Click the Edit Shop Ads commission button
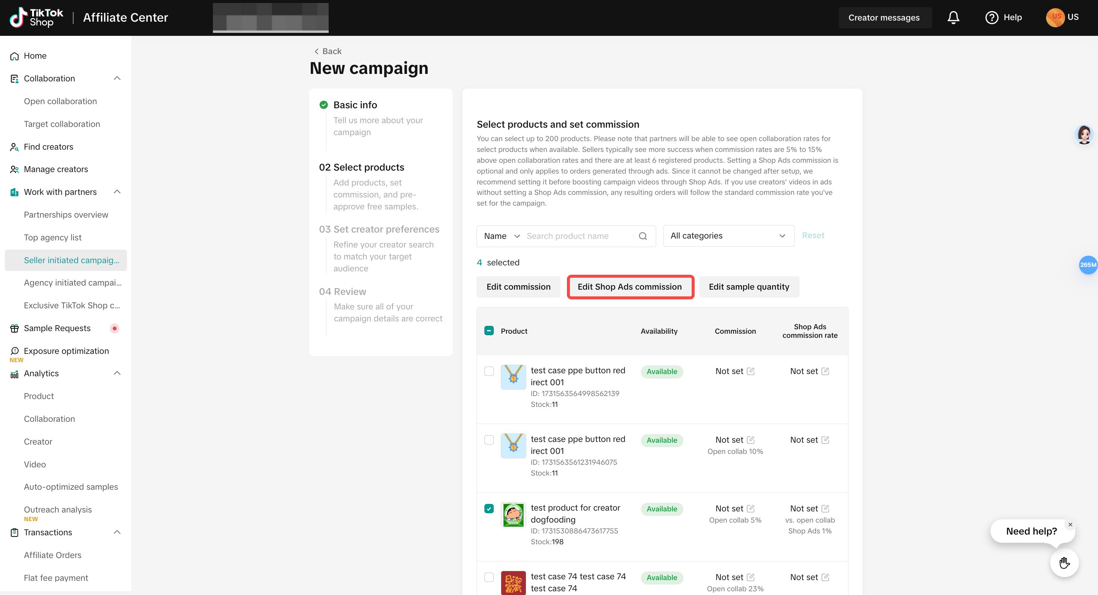This screenshot has width=1098, height=595. 630,287
